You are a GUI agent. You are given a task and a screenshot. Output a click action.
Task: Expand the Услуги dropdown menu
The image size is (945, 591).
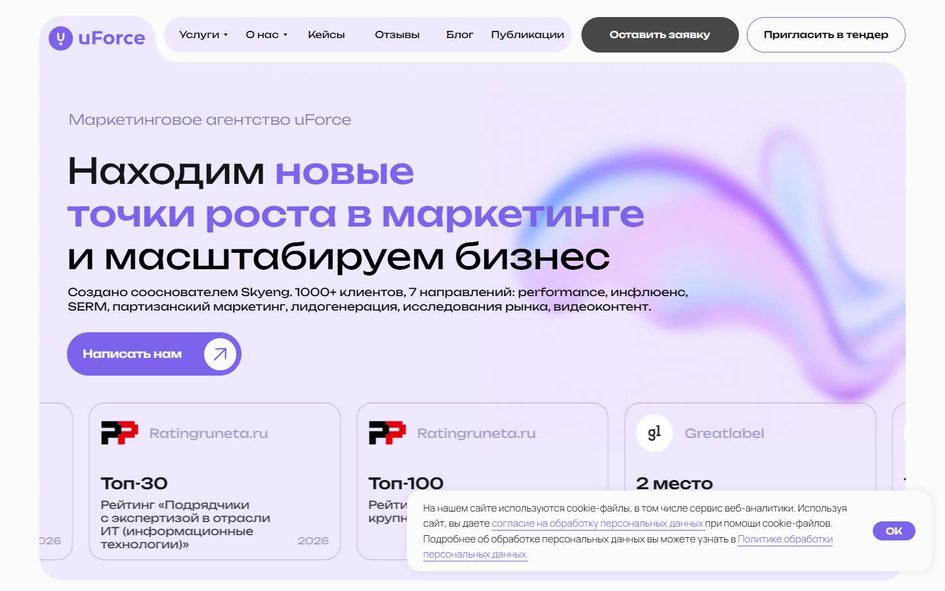point(203,35)
